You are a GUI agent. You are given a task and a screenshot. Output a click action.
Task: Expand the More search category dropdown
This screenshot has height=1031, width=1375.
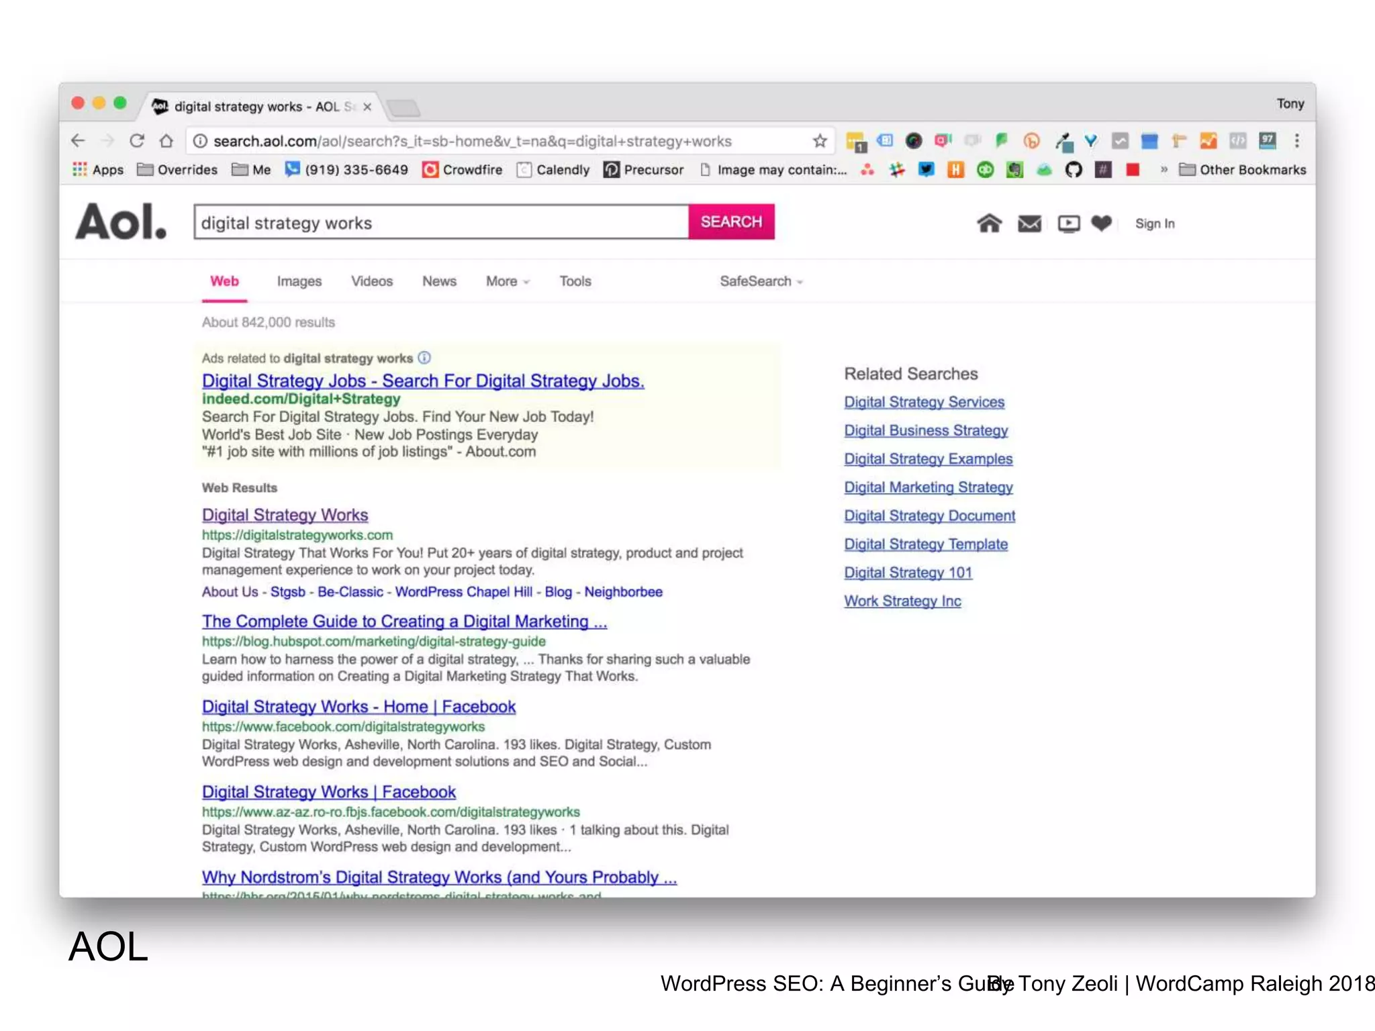[x=508, y=281]
